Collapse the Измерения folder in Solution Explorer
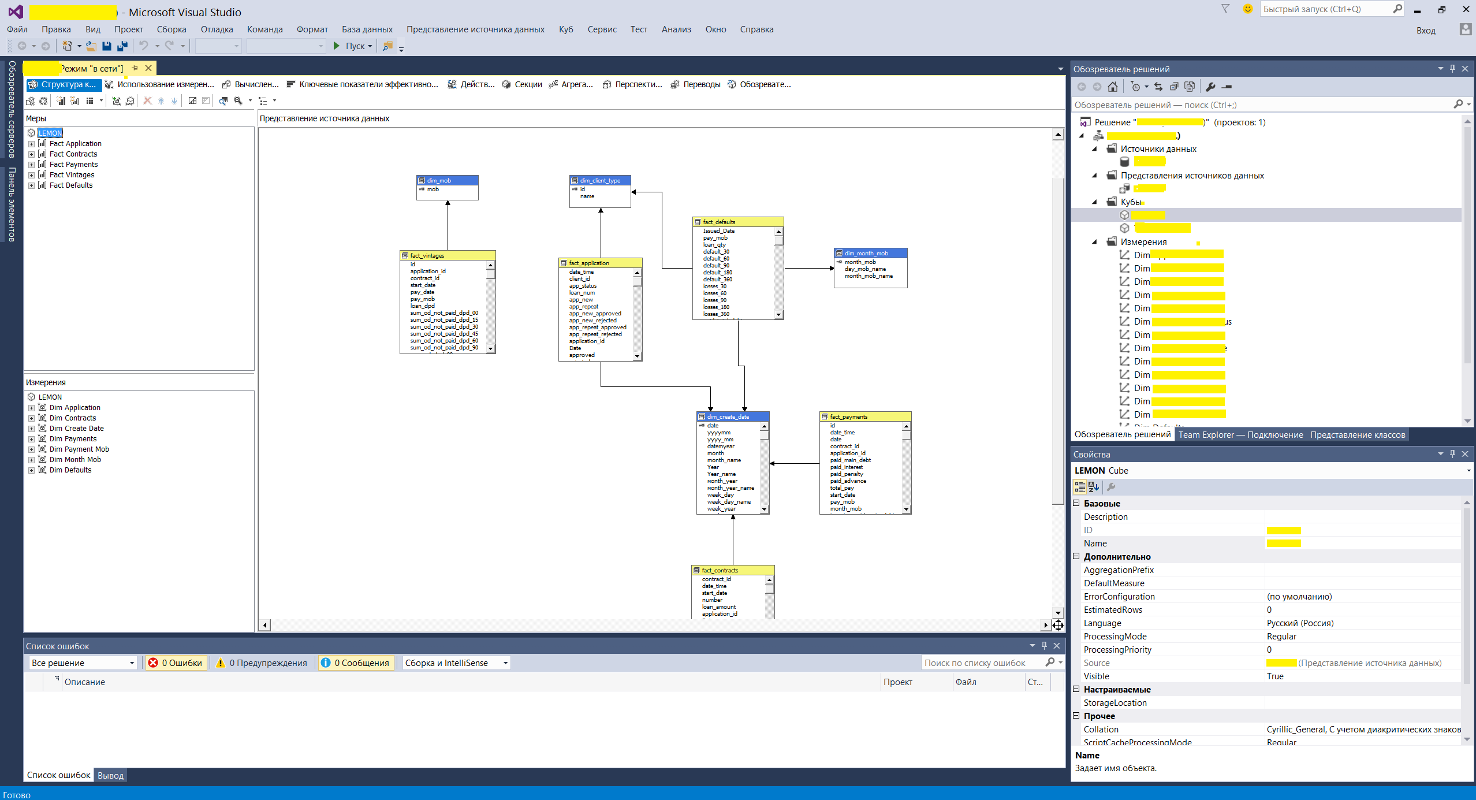Screen dimensions: 1476x800 click(1095, 242)
